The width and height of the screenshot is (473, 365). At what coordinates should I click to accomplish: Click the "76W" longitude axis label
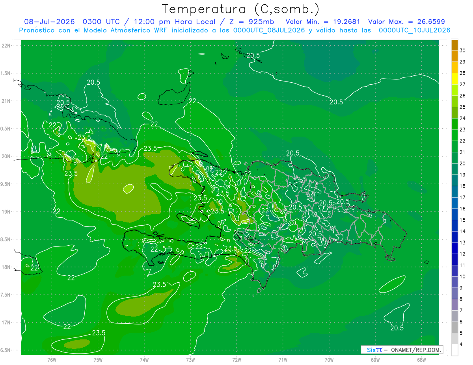point(52,360)
